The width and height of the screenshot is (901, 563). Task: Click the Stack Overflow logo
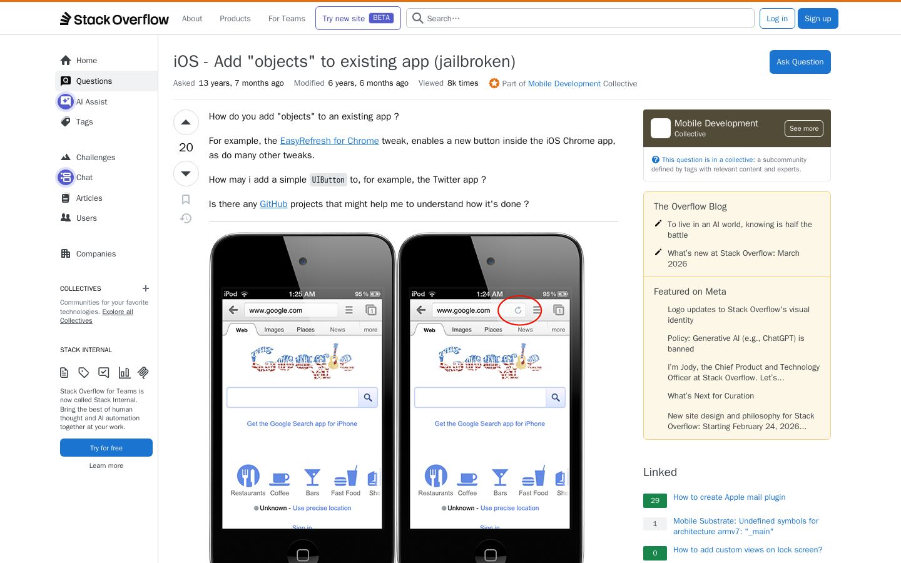tap(115, 19)
